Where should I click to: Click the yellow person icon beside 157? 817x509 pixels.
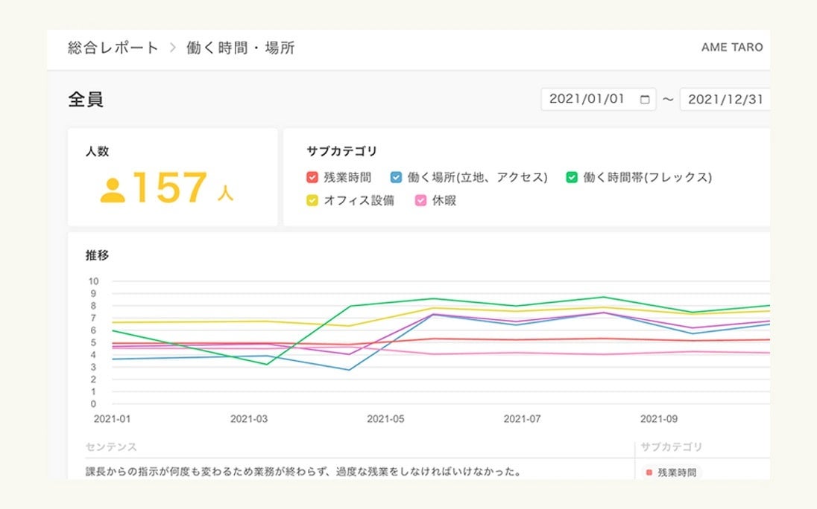pyautogui.click(x=113, y=190)
